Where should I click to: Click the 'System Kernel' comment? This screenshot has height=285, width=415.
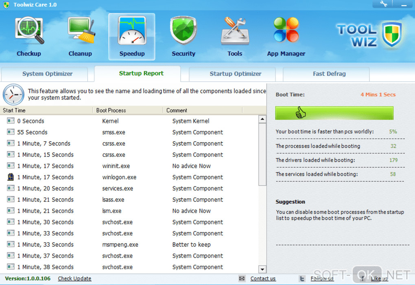(190, 121)
